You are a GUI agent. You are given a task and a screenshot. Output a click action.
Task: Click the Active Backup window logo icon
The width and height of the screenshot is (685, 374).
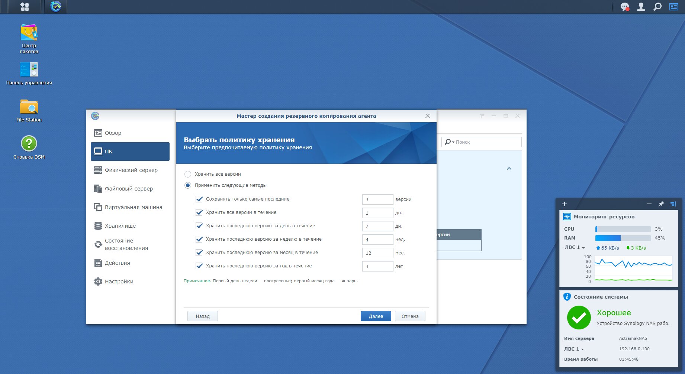pos(95,116)
